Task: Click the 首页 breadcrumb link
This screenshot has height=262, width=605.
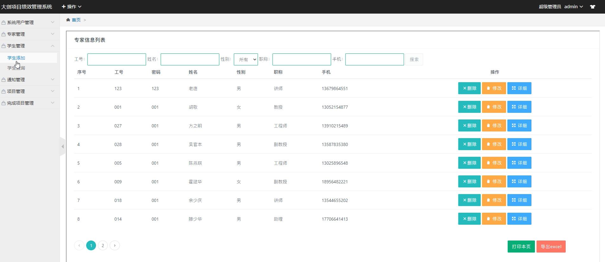Action: click(76, 20)
